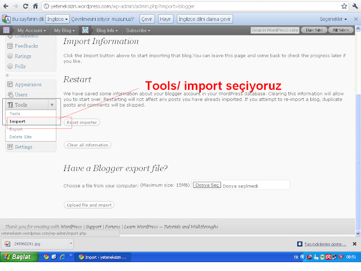Open the My Account dropdown menu
Screen dimensions: 361x271
click(x=32, y=30)
